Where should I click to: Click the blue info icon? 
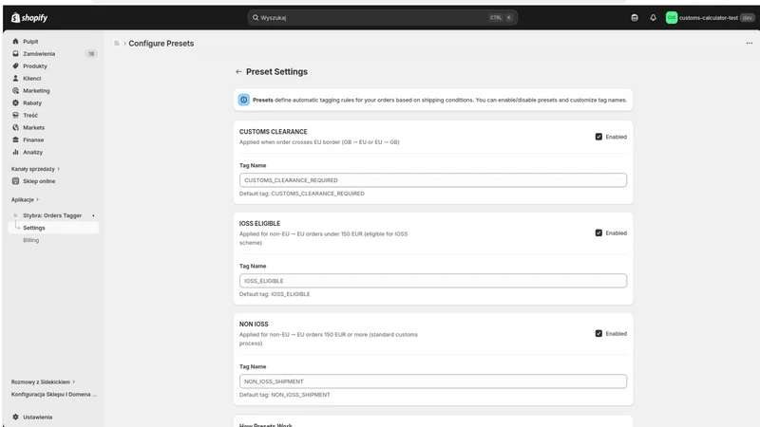point(244,100)
